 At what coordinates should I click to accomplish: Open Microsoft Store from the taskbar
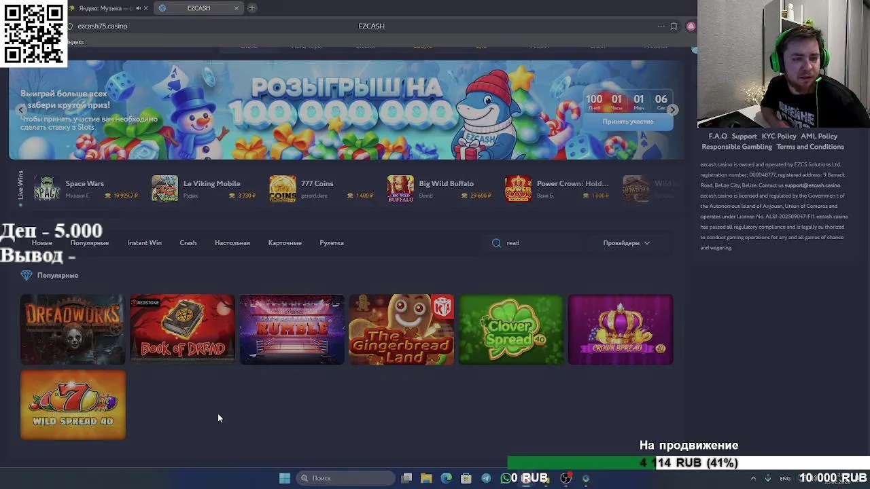[x=466, y=478]
